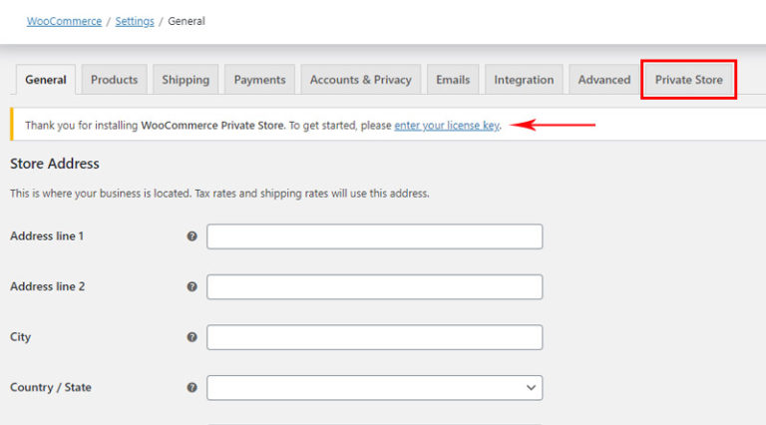This screenshot has width=766, height=425.
Task: Select the General tab
Action: [x=46, y=80]
